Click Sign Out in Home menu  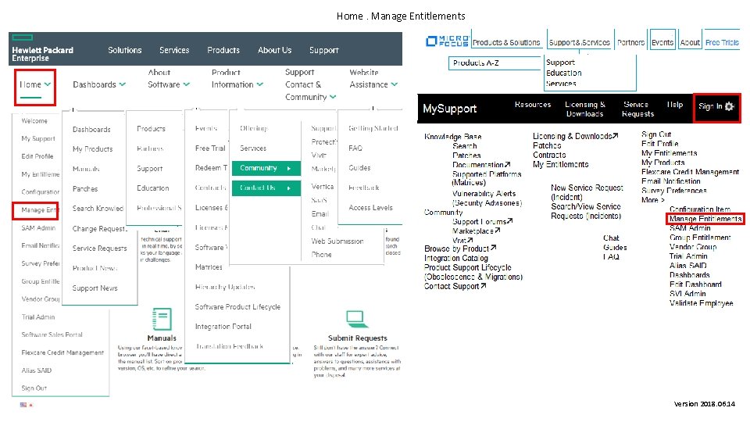34,388
